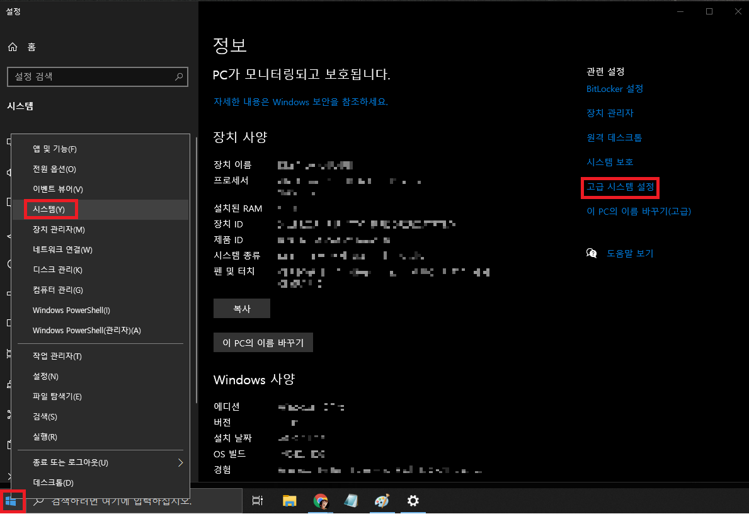The width and height of the screenshot is (749, 514).
Task: Open 시스템 보호 link
Action: coord(610,162)
